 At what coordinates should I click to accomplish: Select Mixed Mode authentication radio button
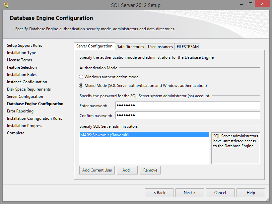[81, 86]
